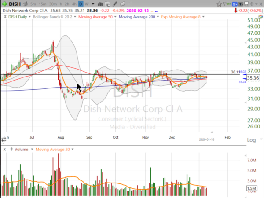Open the Exp Moving Average 8 dropdown arrow
The height and width of the screenshot is (198, 264).
(x=203, y=17)
